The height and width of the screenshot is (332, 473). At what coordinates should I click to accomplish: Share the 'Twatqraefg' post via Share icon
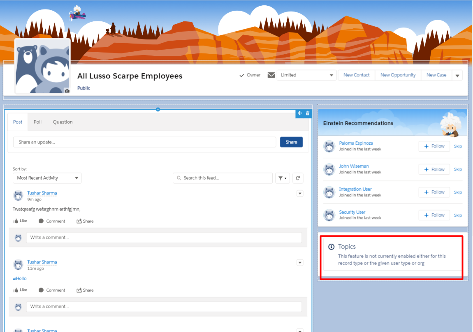click(x=85, y=221)
